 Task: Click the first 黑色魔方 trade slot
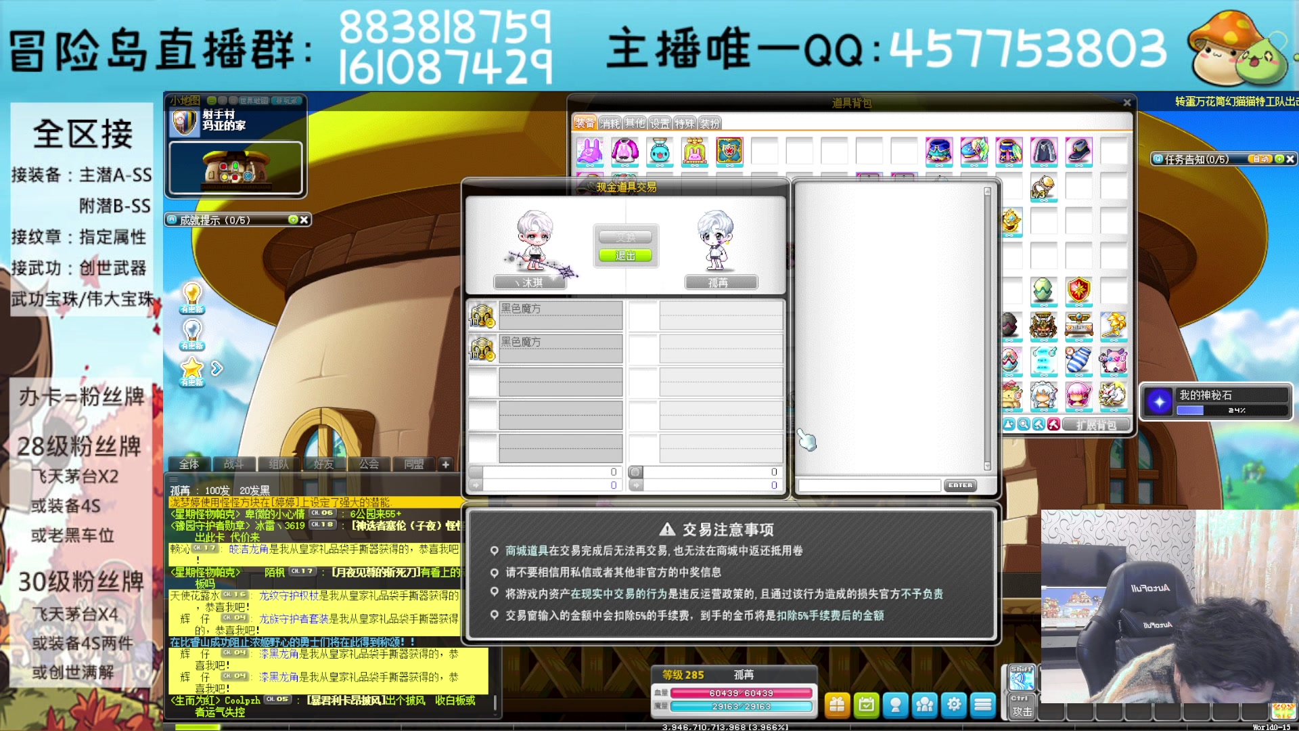[545, 315]
